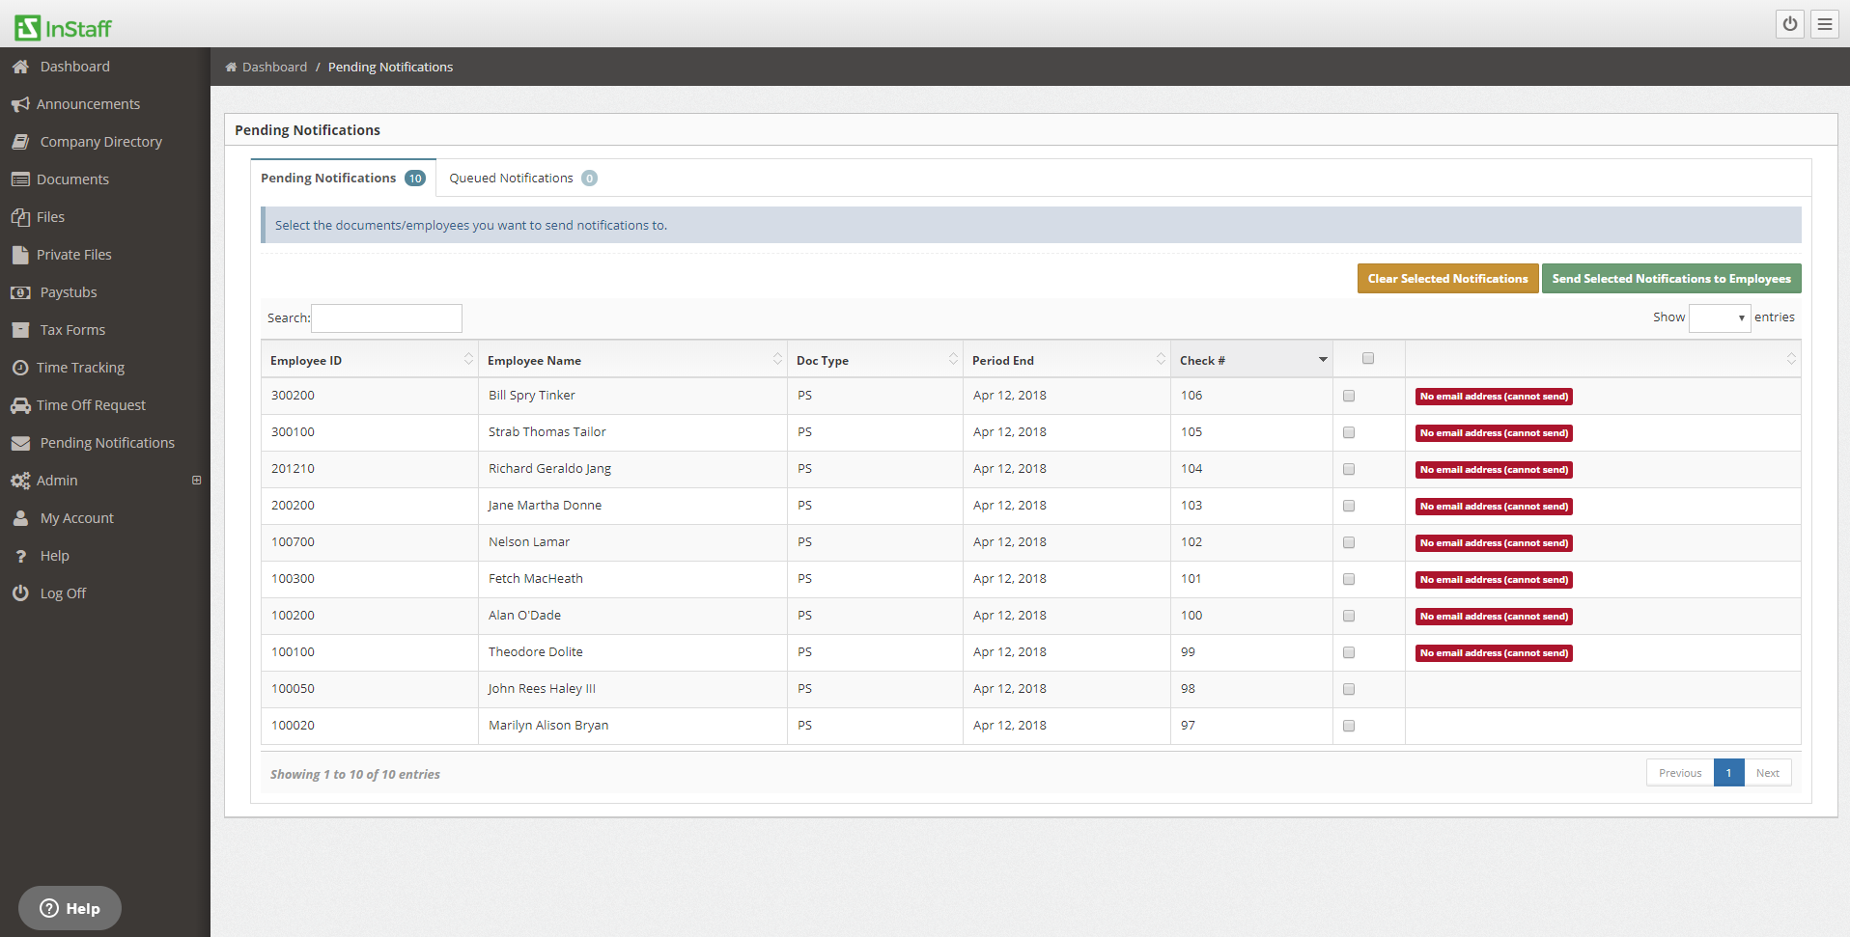Open the Private Files sidebar icon
The image size is (1850, 937).
pos(21,254)
